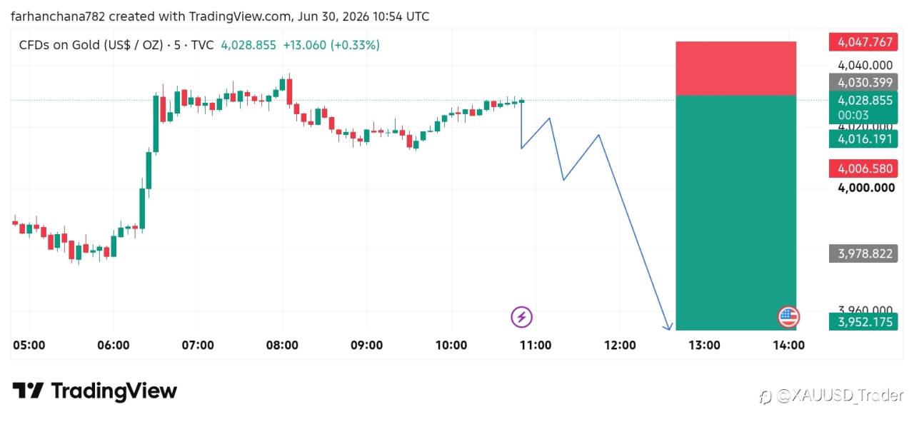Click the 4,030.399 entry price label
Image resolution: width=914 pixels, height=422 pixels.
pyautogui.click(x=862, y=82)
